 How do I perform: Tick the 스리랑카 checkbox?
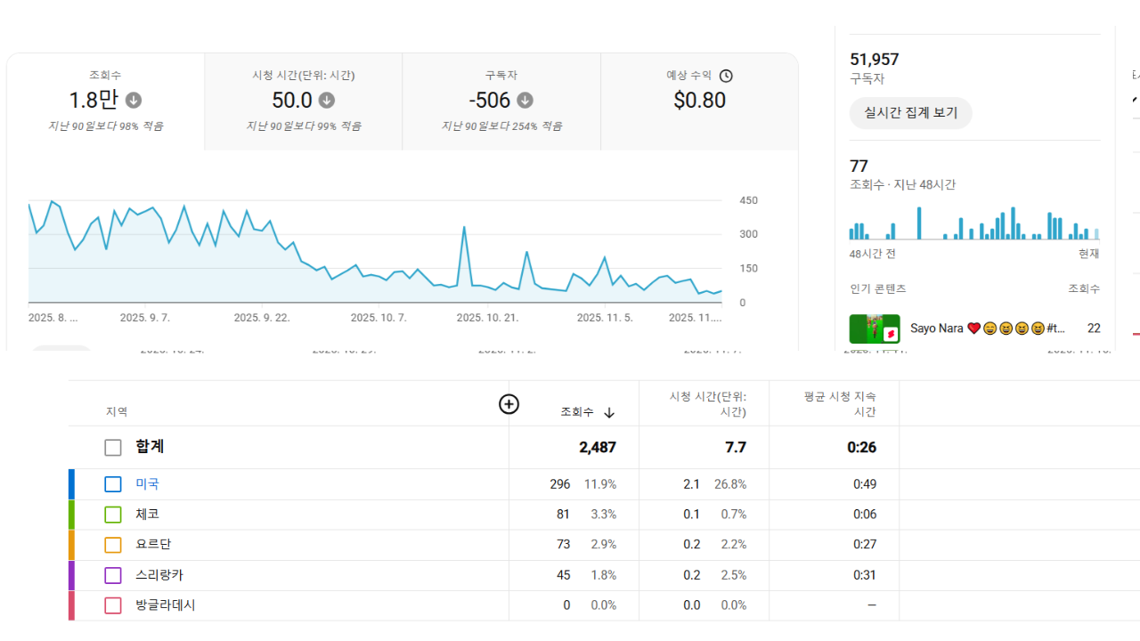click(113, 575)
